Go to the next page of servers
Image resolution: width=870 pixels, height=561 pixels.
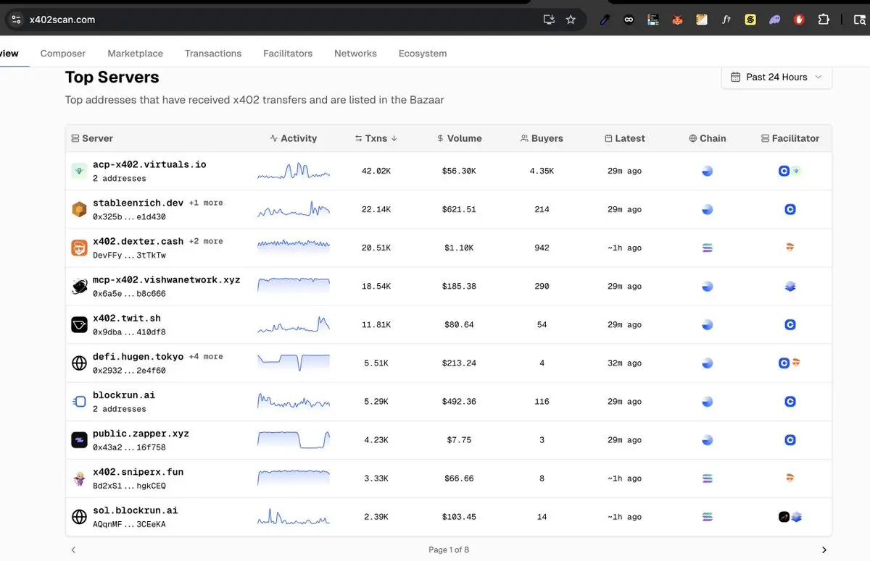click(824, 550)
